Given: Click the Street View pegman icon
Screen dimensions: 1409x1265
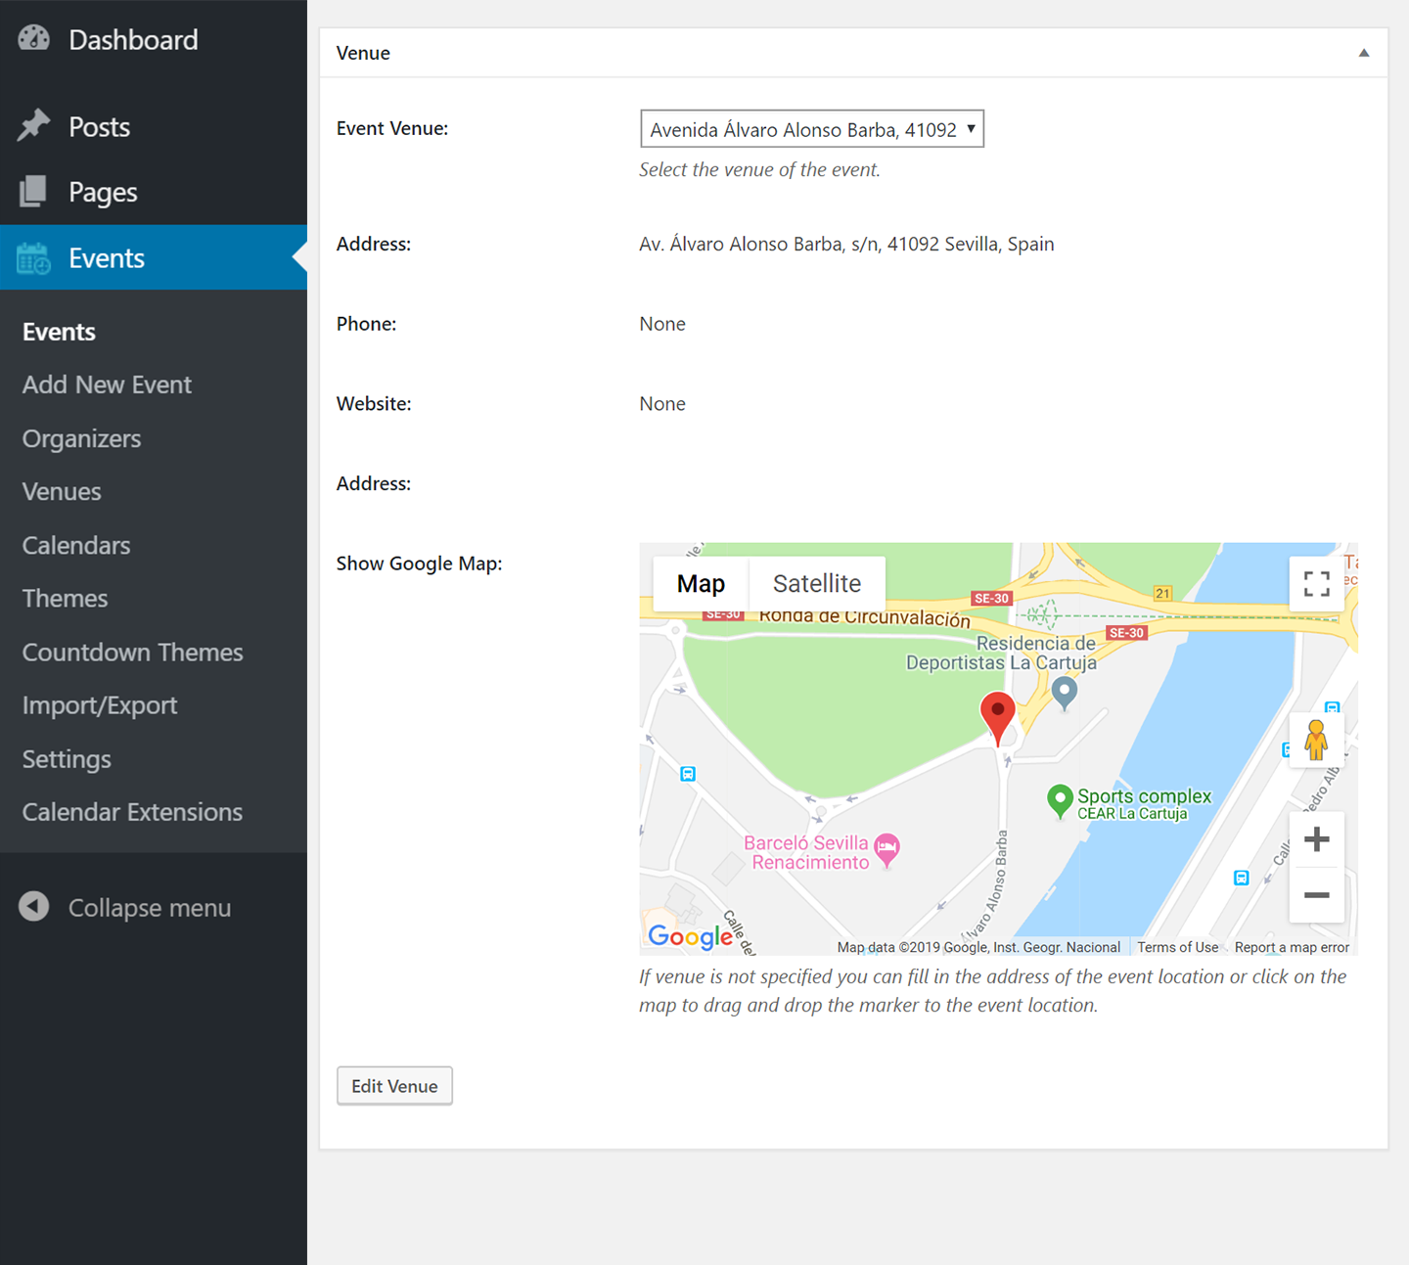Looking at the screenshot, I should 1316,740.
